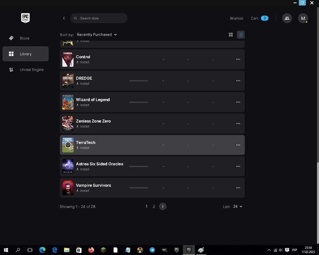Open the Friends panel icon
Image resolution: width=319 pixels, height=255 pixels.
[x=287, y=18]
